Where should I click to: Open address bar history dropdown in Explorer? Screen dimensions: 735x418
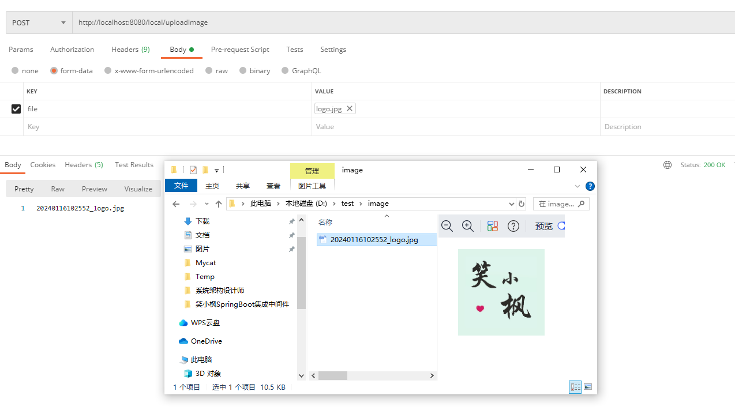coord(511,204)
